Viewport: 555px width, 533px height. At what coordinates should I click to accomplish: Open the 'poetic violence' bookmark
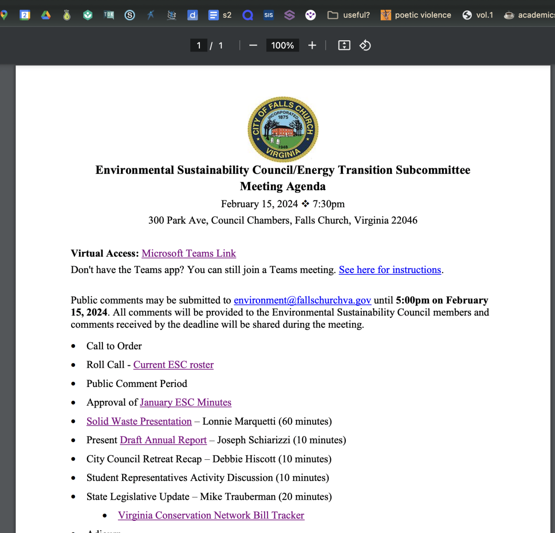(416, 15)
